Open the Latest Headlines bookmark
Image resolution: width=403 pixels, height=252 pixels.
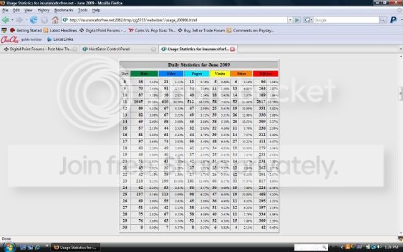61,30
